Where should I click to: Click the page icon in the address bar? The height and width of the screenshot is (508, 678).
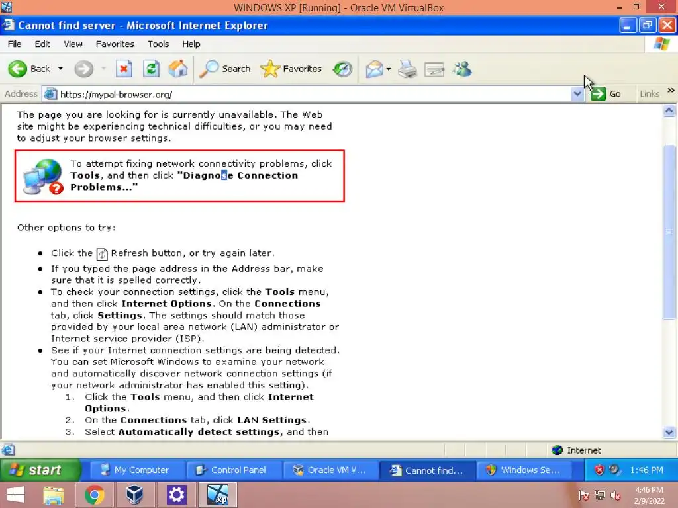(x=50, y=94)
